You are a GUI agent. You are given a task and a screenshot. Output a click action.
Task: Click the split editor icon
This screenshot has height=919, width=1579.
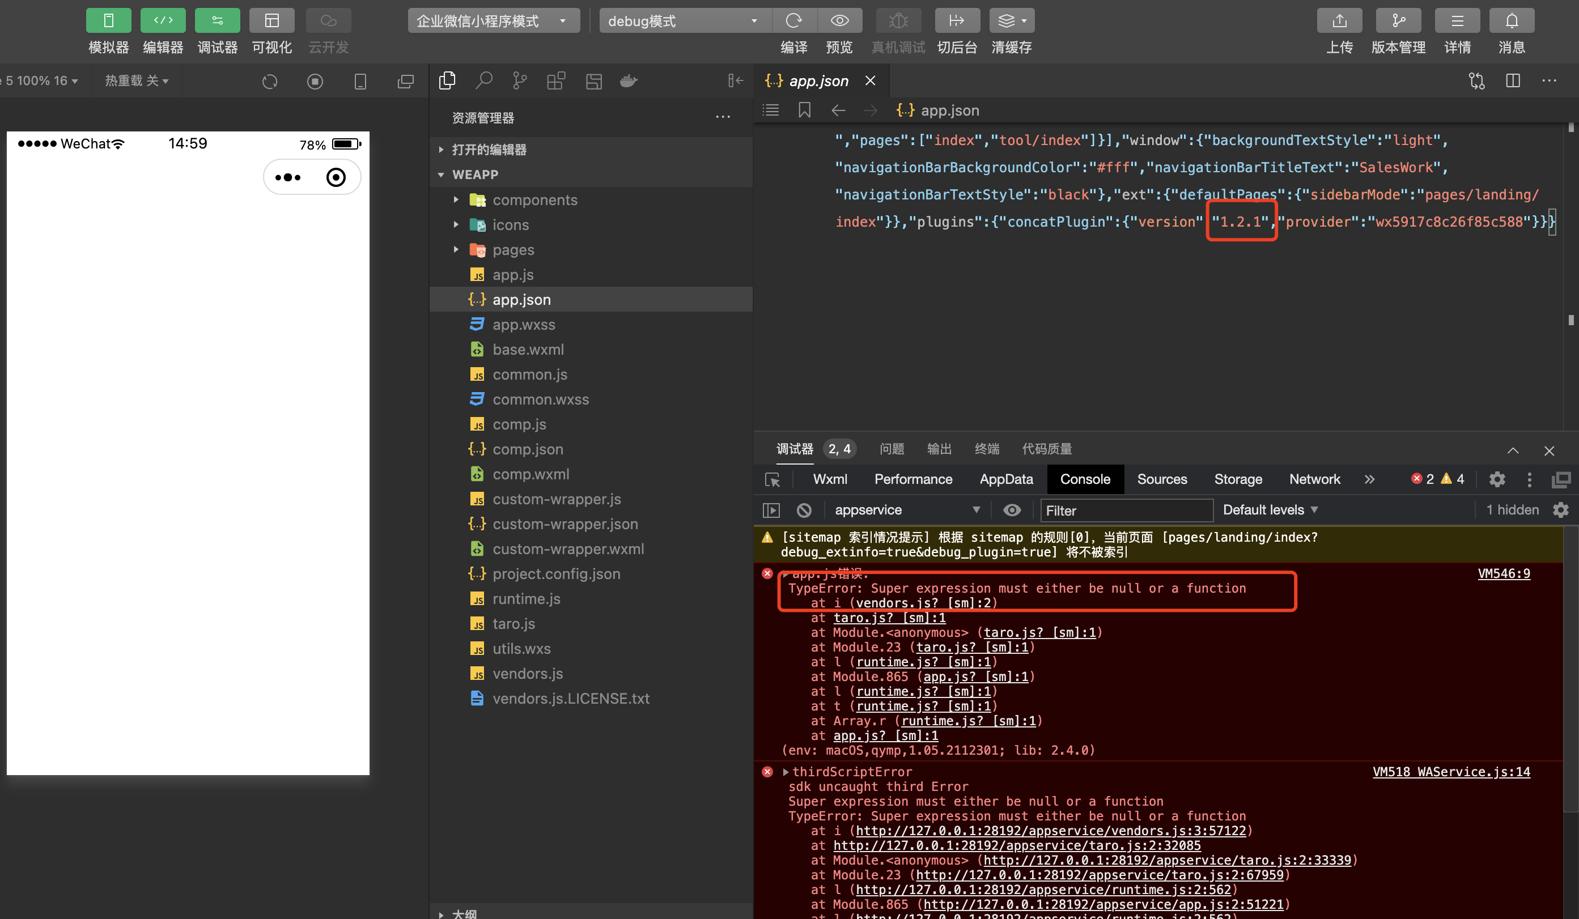1513,81
